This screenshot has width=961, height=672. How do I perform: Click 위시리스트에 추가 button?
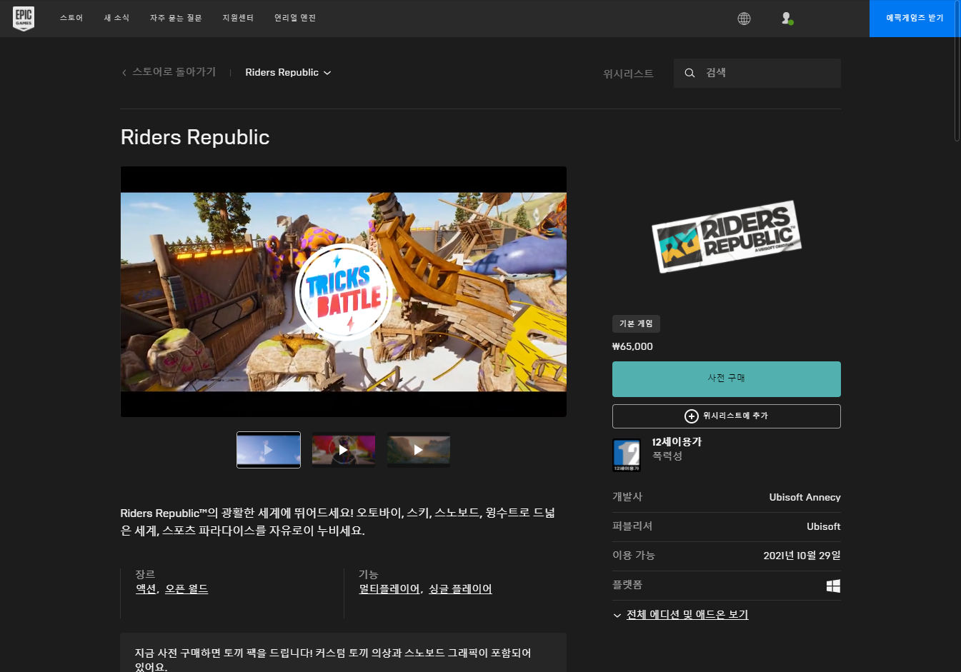(727, 416)
